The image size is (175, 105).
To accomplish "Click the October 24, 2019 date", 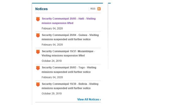I will point(52,61).
